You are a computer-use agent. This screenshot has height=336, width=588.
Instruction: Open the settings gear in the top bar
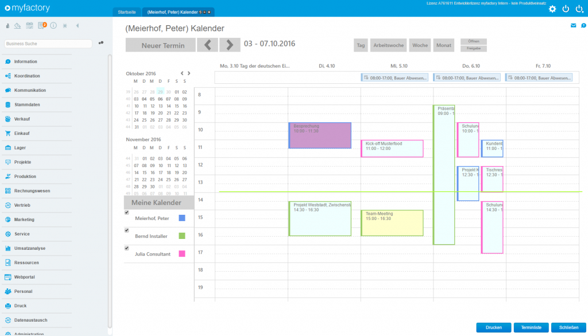[x=552, y=9]
